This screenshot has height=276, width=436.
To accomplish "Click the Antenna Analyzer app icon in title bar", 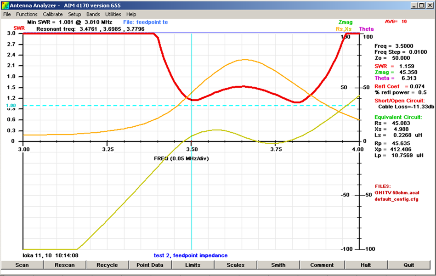I will [5, 6].
